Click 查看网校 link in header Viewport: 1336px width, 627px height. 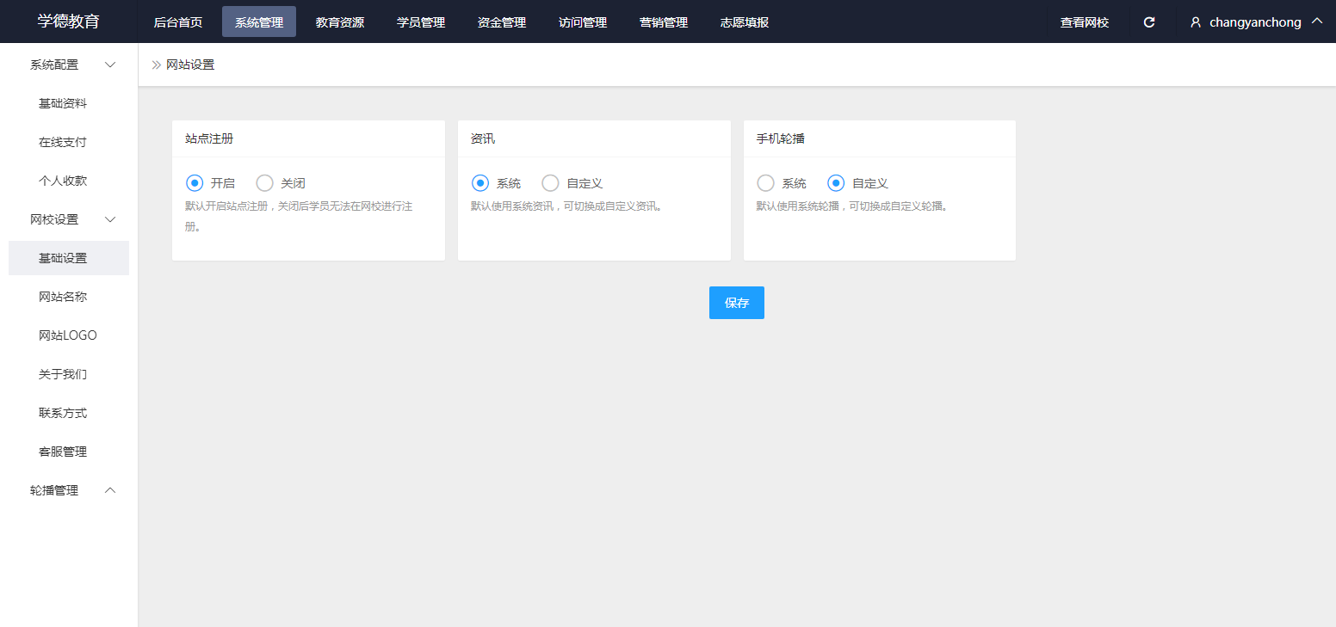pos(1085,22)
